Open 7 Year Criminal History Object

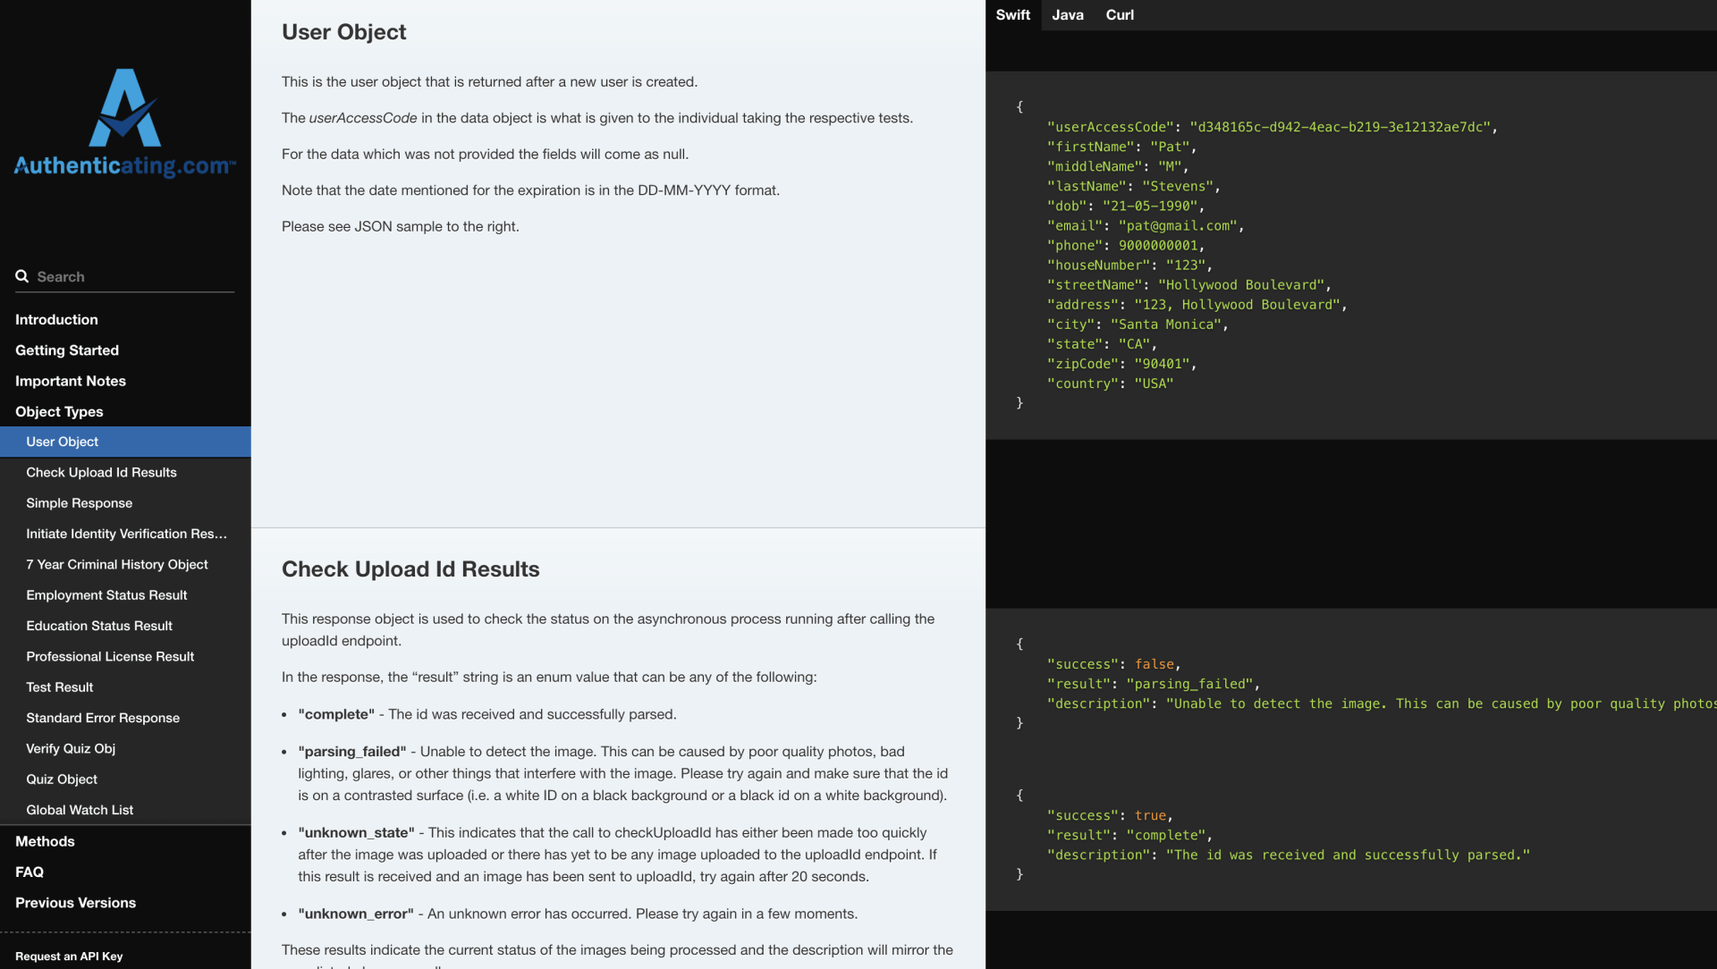tap(117, 565)
